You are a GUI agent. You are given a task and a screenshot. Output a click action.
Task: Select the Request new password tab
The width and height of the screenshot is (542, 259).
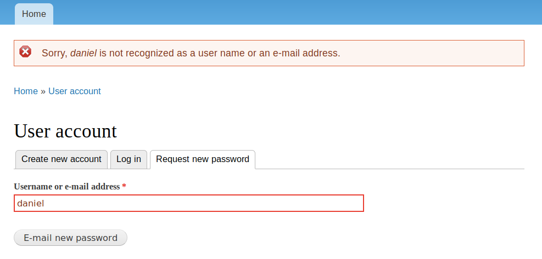(203, 159)
